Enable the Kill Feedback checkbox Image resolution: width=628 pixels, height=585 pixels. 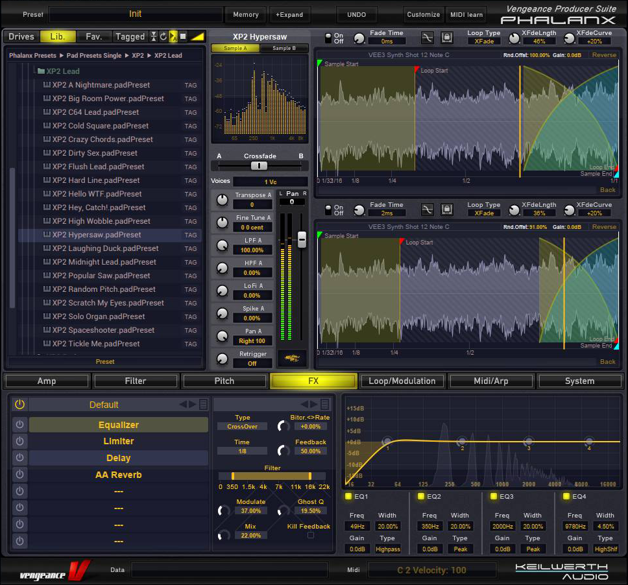[310, 535]
